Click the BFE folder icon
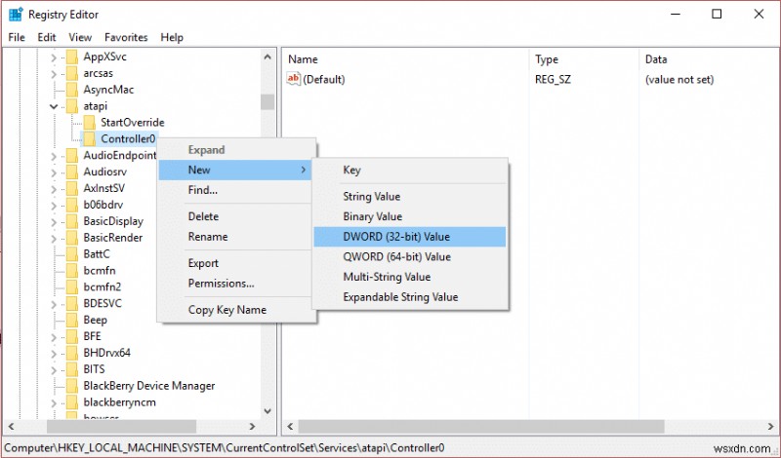Image resolution: width=781 pixels, height=458 pixels. pyautogui.click(x=72, y=335)
